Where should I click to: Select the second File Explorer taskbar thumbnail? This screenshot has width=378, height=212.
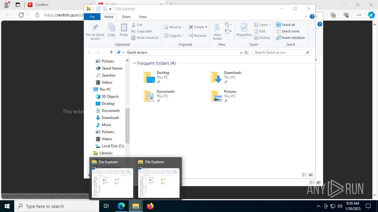click(159, 179)
